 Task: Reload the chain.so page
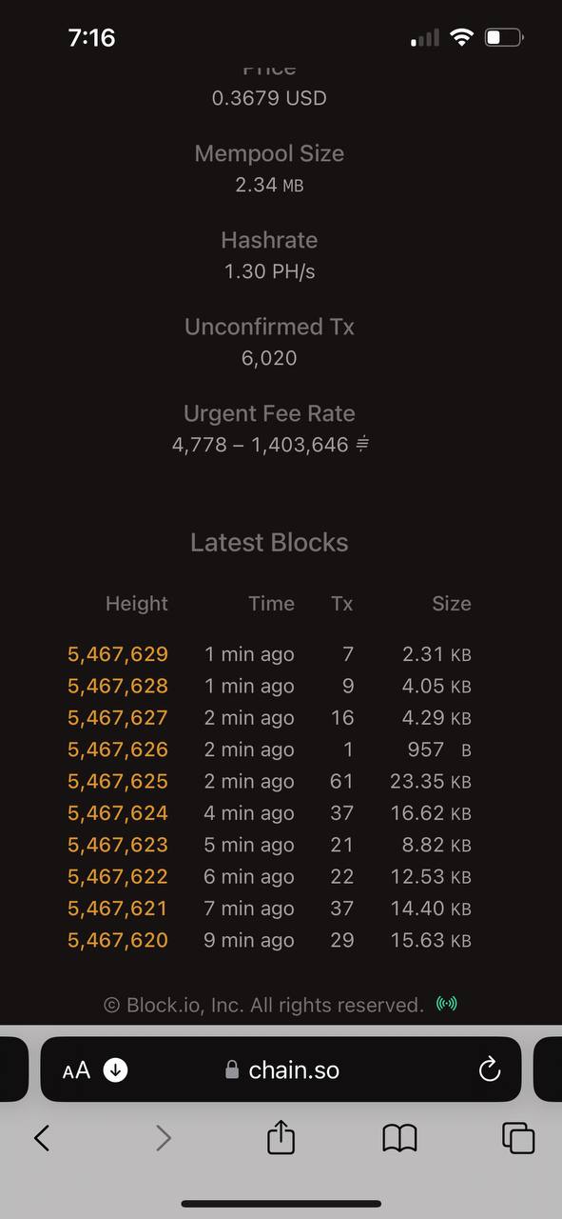(x=490, y=1069)
